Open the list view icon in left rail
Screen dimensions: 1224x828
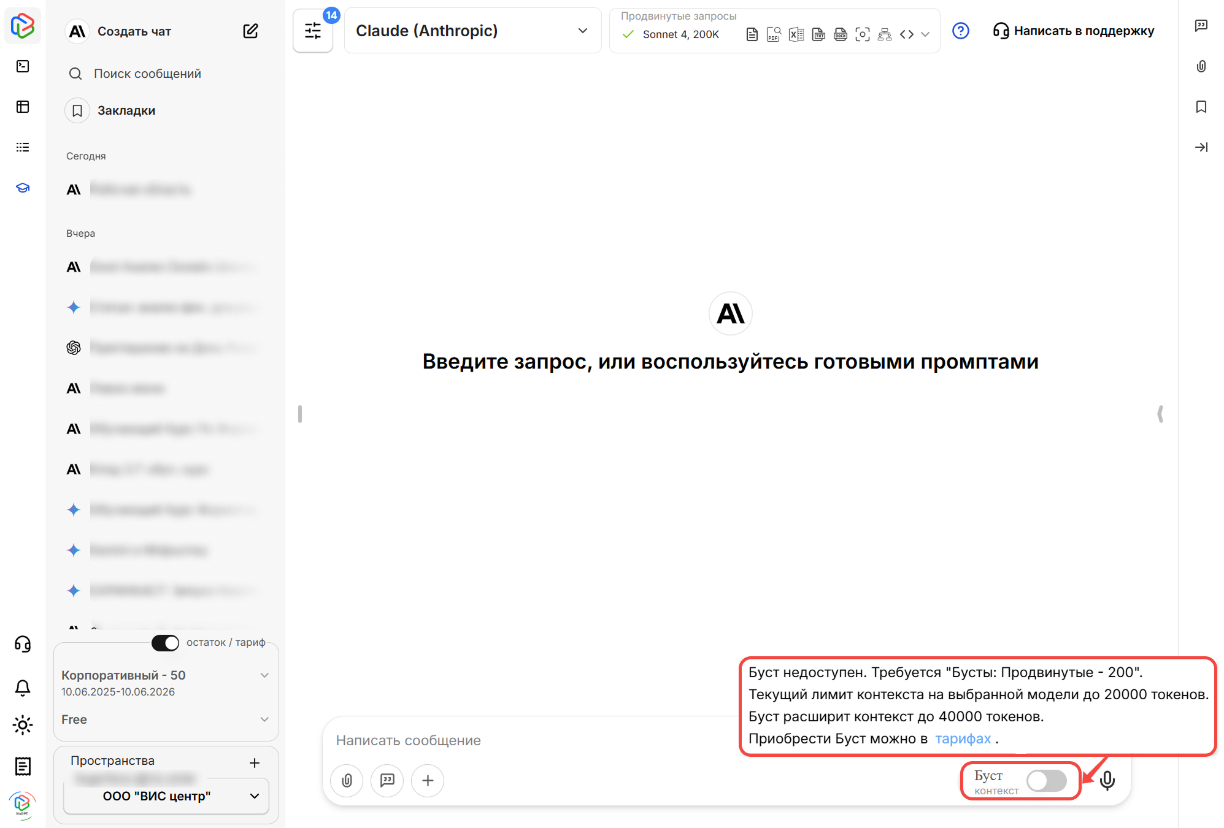point(23,147)
